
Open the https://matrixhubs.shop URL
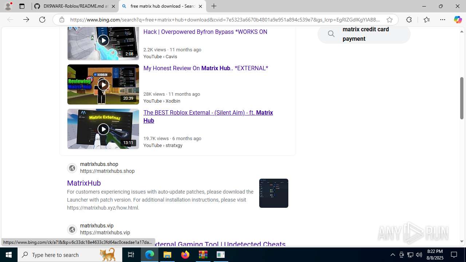coord(107,171)
